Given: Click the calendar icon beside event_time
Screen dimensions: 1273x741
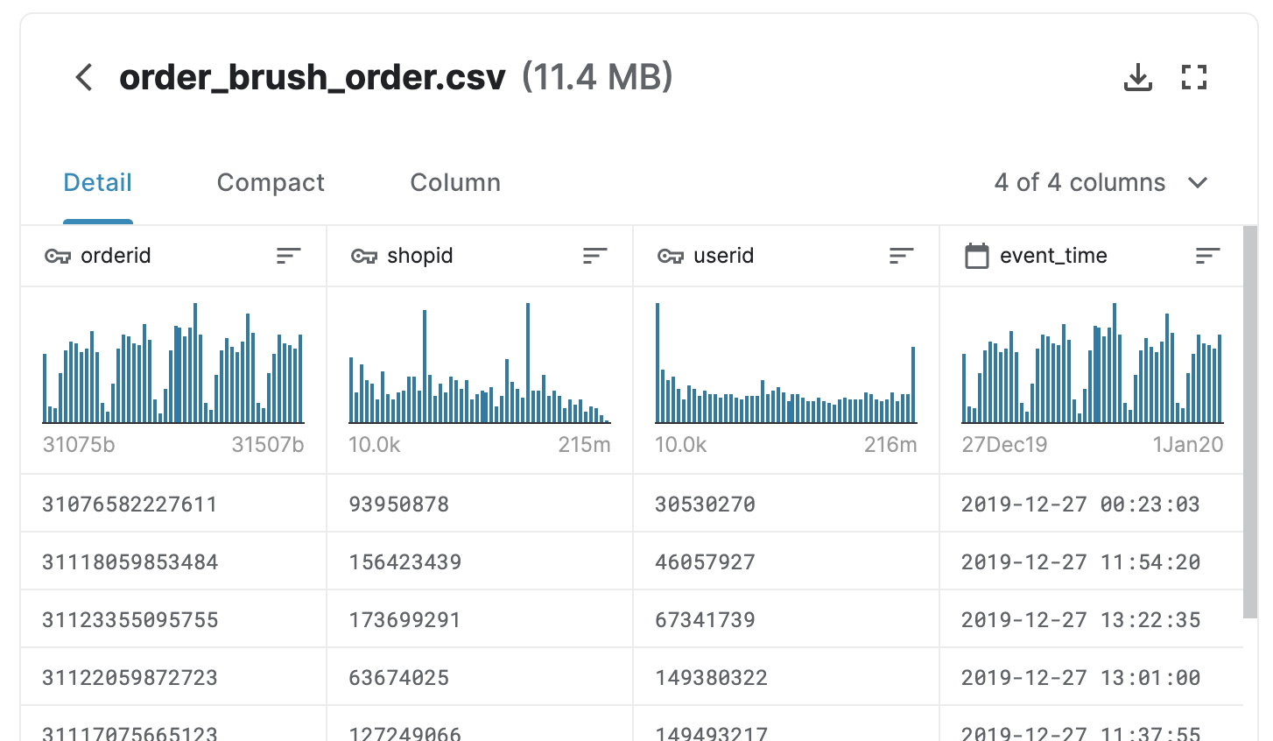Looking at the screenshot, I should click(x=976, y=256).
